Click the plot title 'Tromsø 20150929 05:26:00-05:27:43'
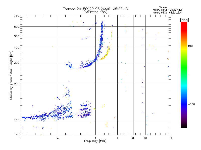 tap(95, 9)
